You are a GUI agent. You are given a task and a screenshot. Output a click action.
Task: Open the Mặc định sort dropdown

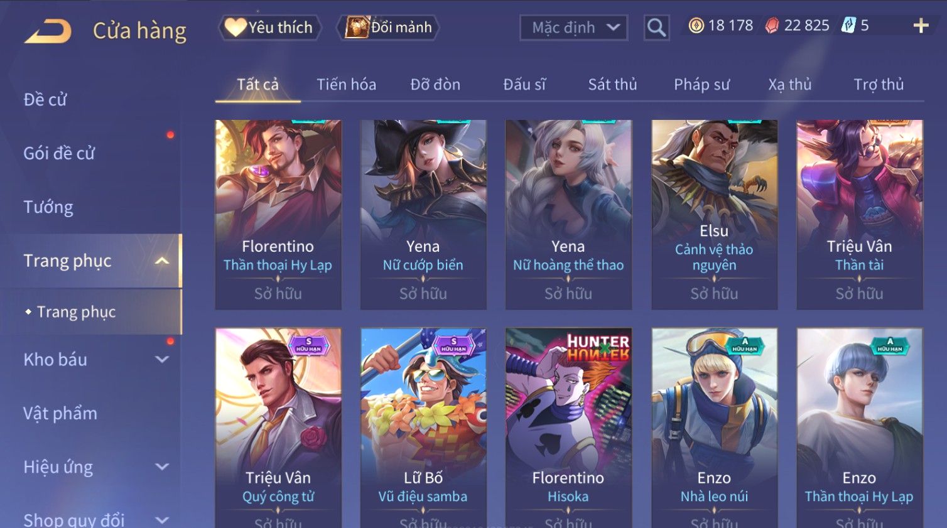pyautogui.click(x=574, y=28)
